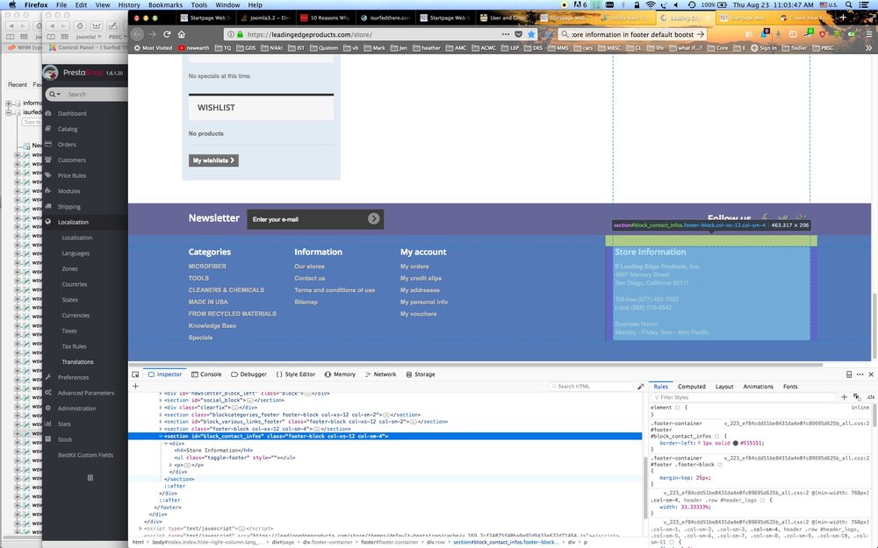
Task: Open the History menu in the menu bar
Action: [129, 4]
